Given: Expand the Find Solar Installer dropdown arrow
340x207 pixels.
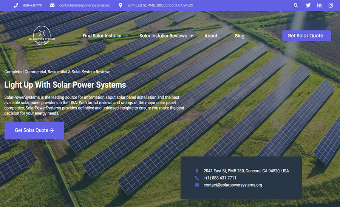Looking at the screenshot, I should pos(127,36).
